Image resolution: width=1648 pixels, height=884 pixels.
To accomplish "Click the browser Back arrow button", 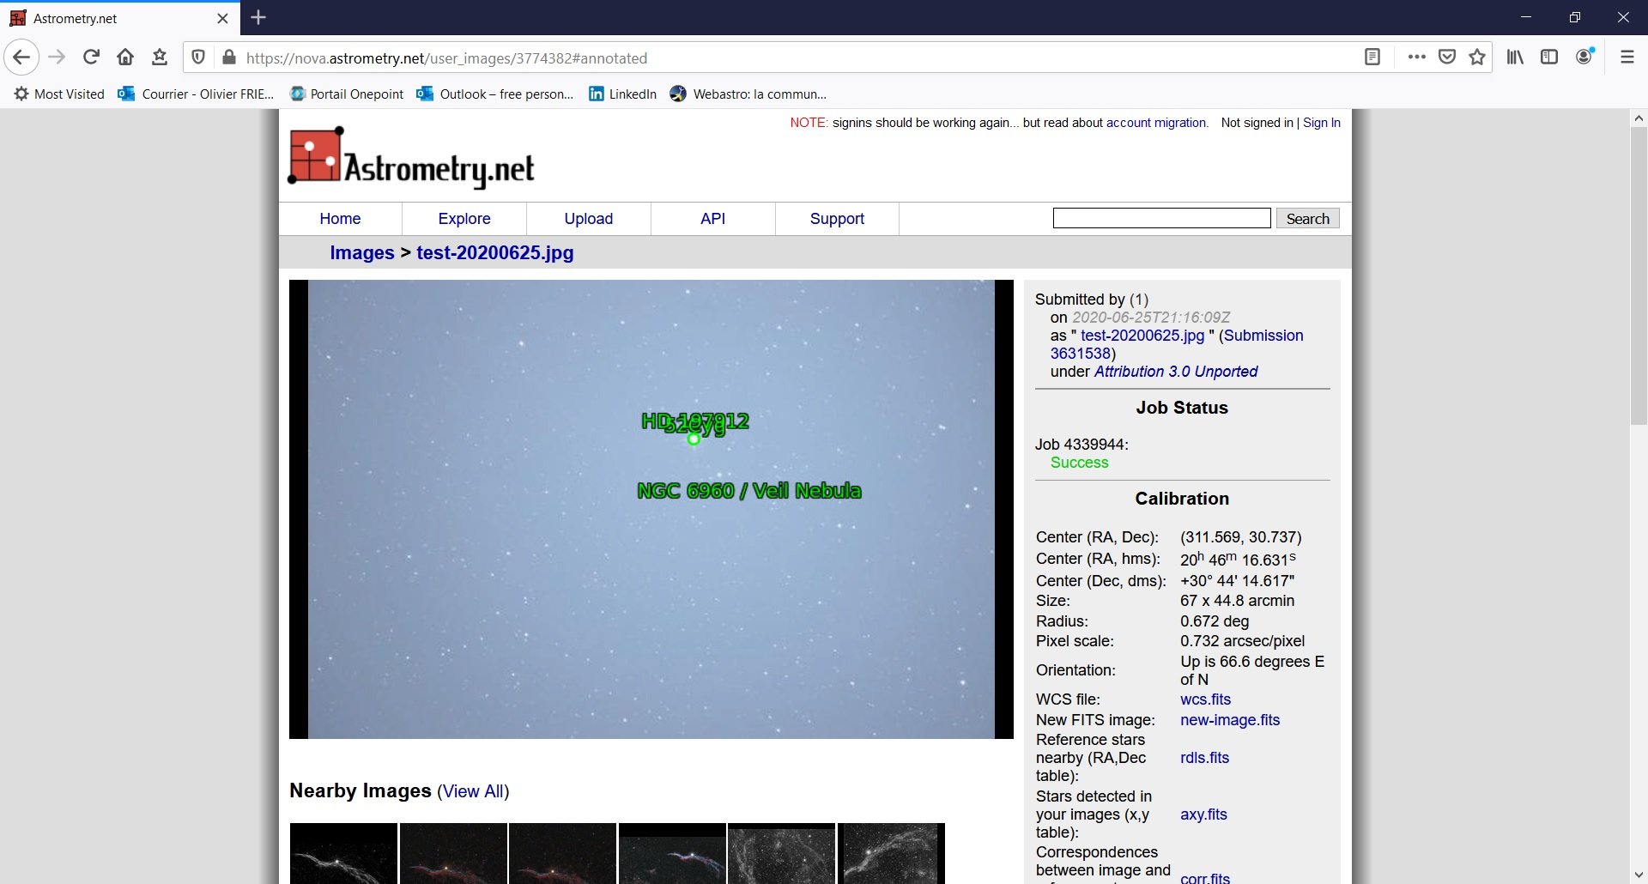I will [21, 58].
